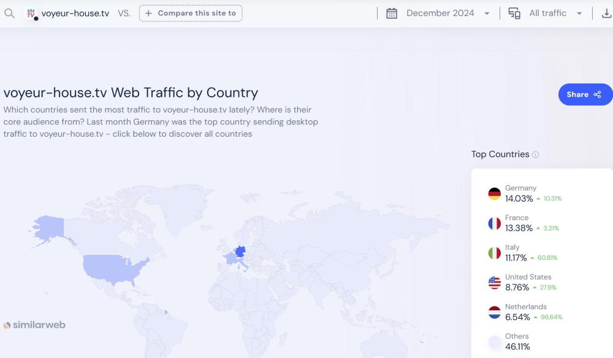This screenshot has width=613, height=358.
Task: Click Alaska on the world map
Action: coord(49,229)
